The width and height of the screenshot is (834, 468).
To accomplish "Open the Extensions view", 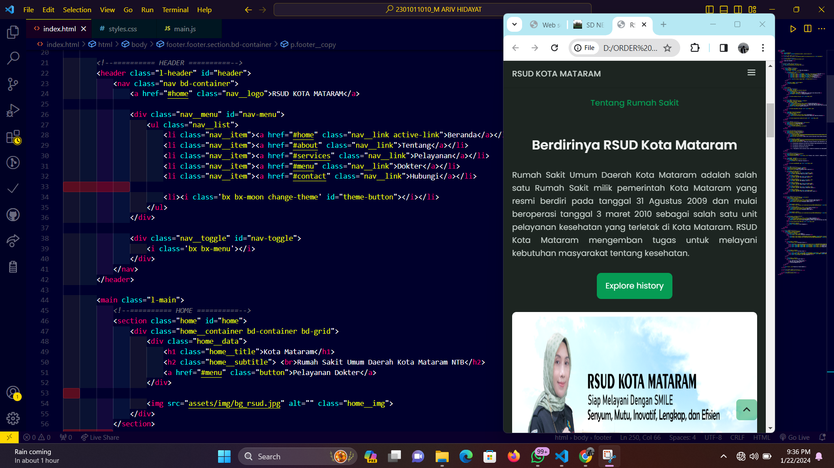I will point(13,137).
